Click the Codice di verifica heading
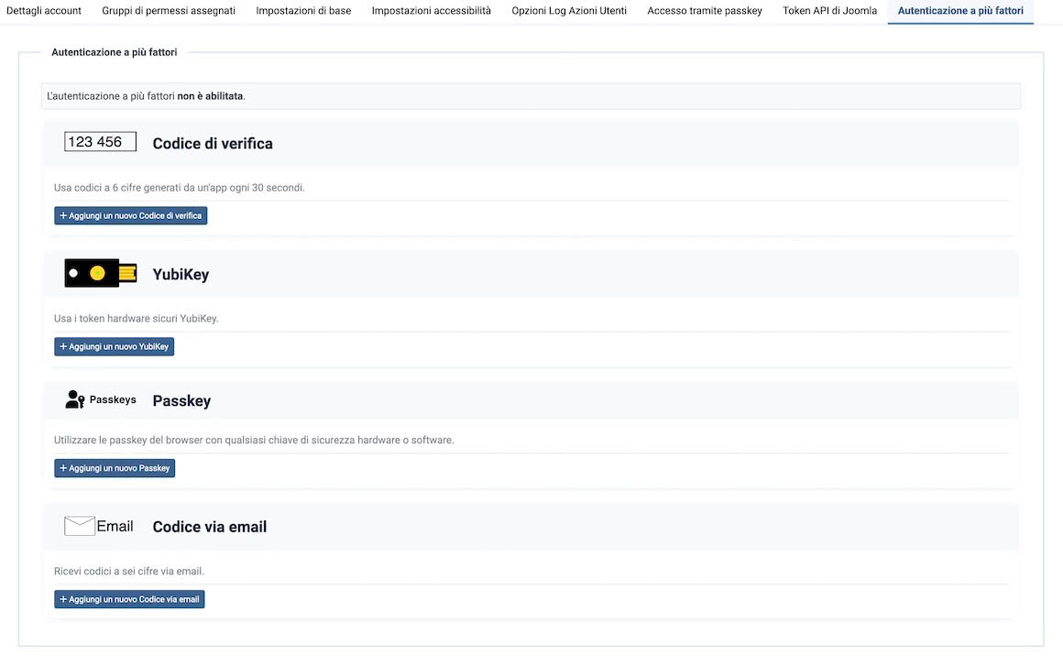The width and height of the screenshot is (1063, 666). tap(213, 144)
